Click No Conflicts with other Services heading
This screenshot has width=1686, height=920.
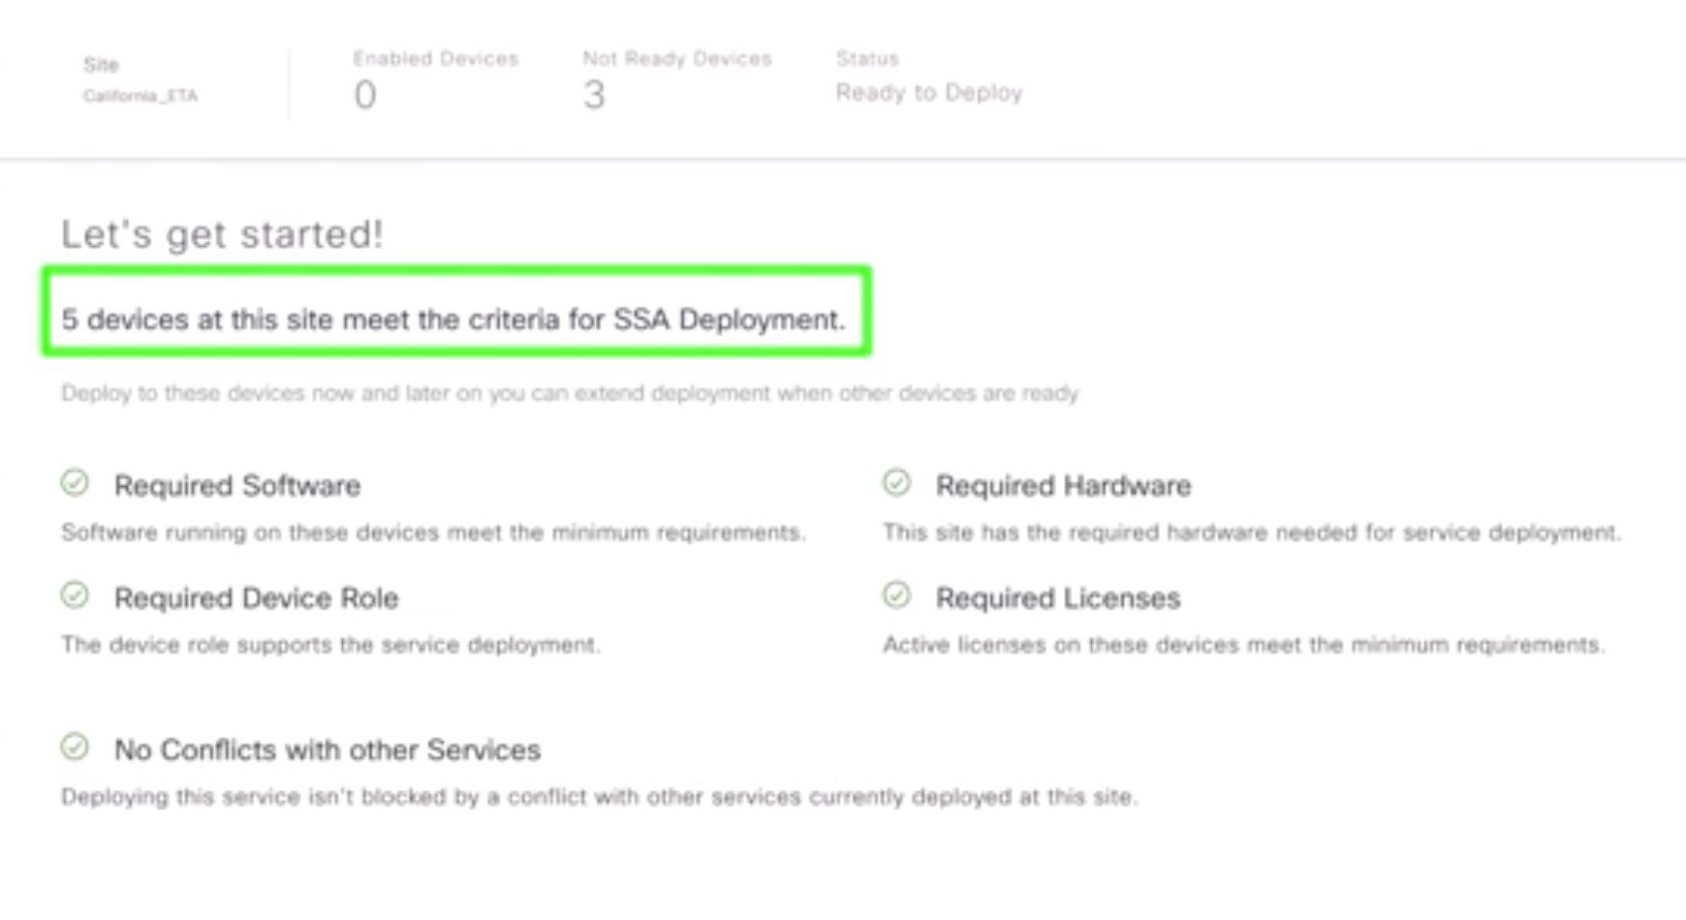(x=328, y=750)
